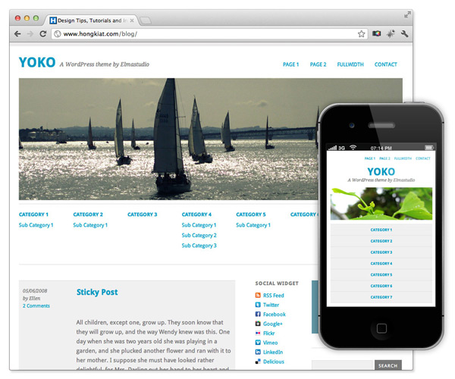455x379 pixels.
Task: Click the bug extension icon in toolbar
Action: tap(391, 34)
